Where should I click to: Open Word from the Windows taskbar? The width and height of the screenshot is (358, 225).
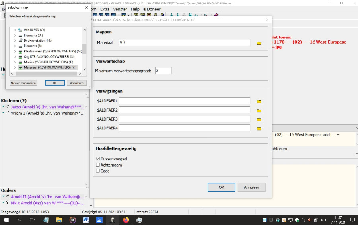pyautogui.click(x=86, y=220)
